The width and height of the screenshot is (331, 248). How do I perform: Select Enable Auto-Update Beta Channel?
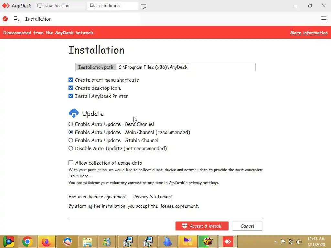[x=71, y=124]
